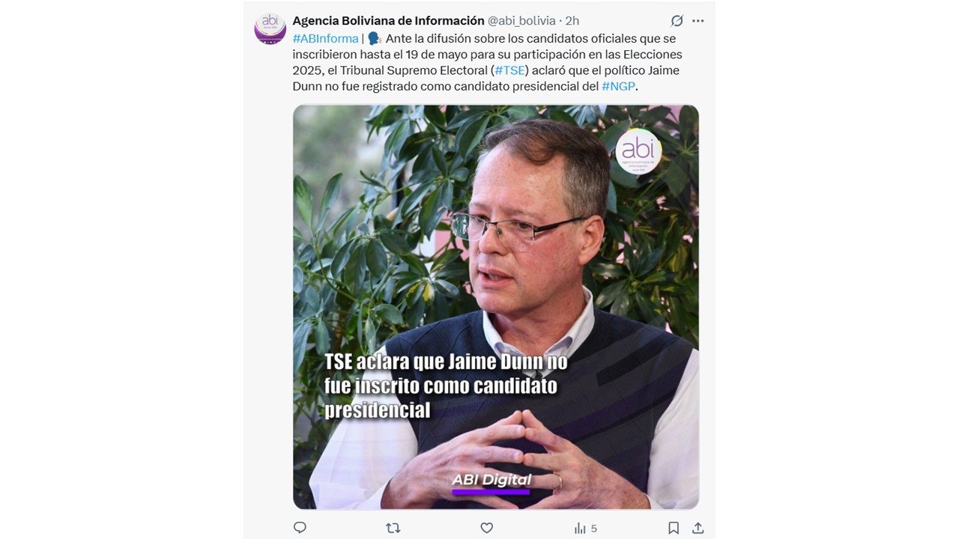
Task: Click the share post icon
Action: pos(698,528)
